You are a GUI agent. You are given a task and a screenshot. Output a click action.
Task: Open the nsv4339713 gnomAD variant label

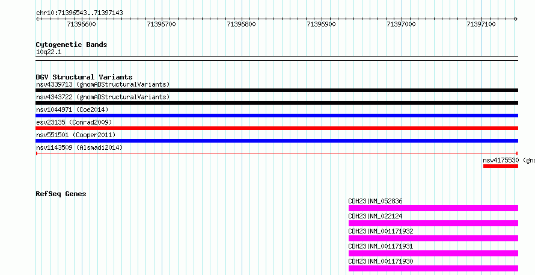(x=103, y=84)
